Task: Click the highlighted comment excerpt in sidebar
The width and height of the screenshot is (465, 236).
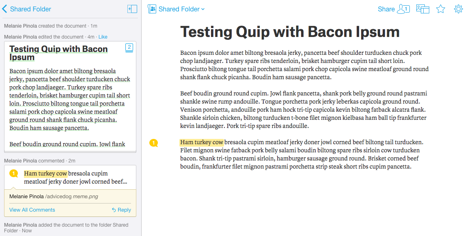Action: (x=45, y=174)
